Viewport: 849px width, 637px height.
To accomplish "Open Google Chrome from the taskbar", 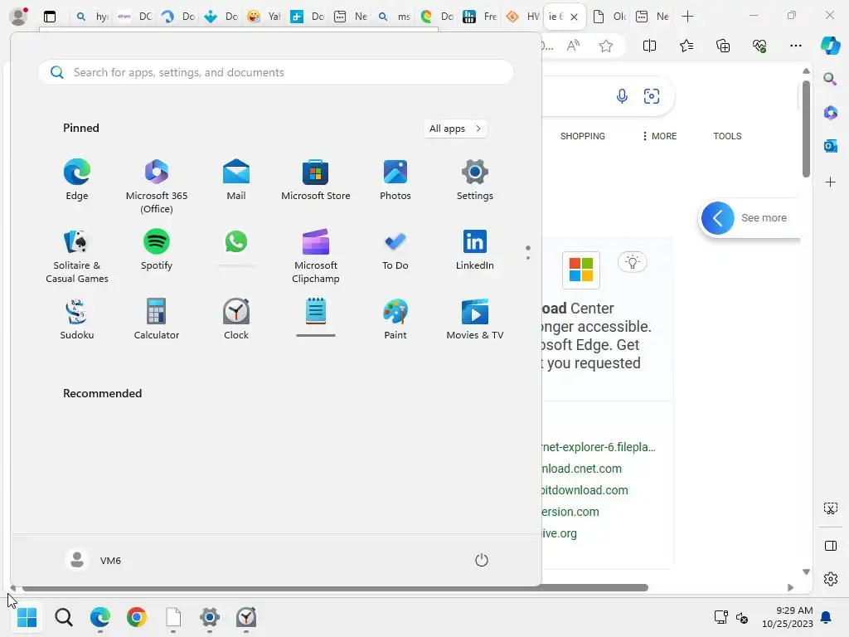I will [x=137, y=617].
